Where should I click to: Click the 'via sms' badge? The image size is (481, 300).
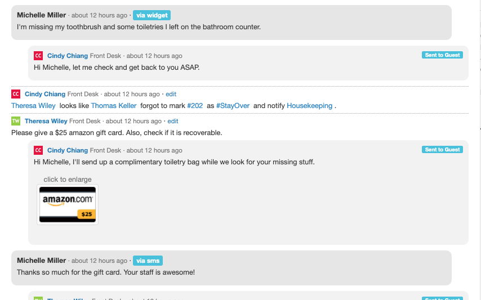point(148,261)
